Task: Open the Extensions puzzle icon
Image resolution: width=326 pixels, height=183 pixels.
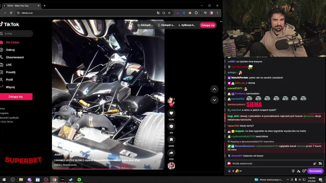Action: (196, 13)
